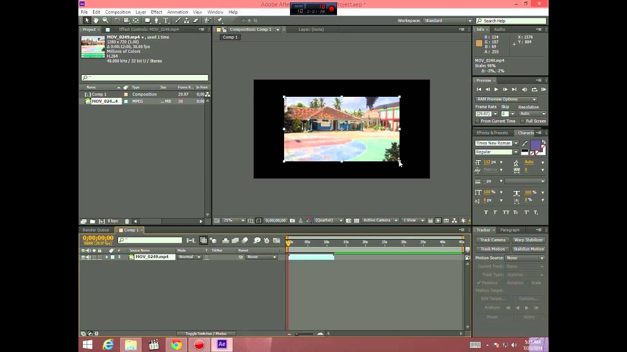Viewport: 627px width, 352px height.
Task: Open the Workspace Standard dropdown
Action: (448, 21)
